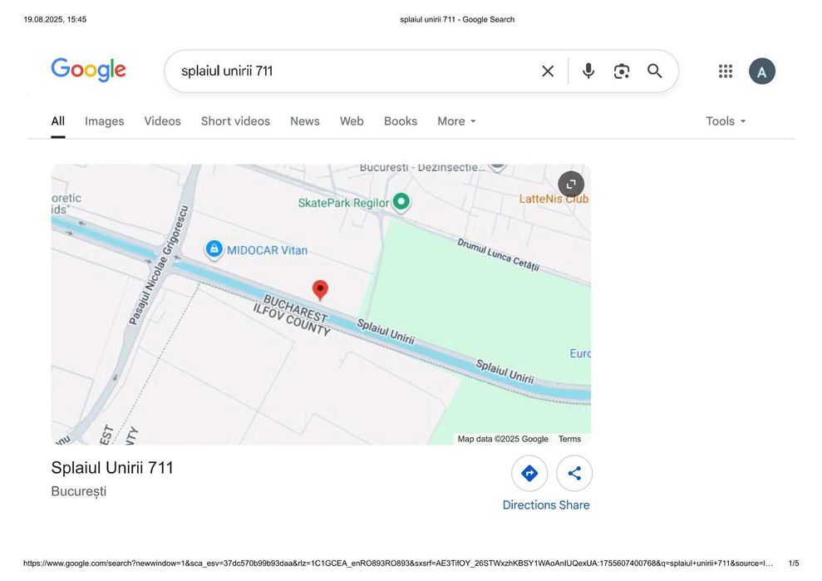Click the SkatePark Regilor label
Image resolution: width=822 pixels, height=581 pixels.
pyautogui.click(x=343, y=203)
